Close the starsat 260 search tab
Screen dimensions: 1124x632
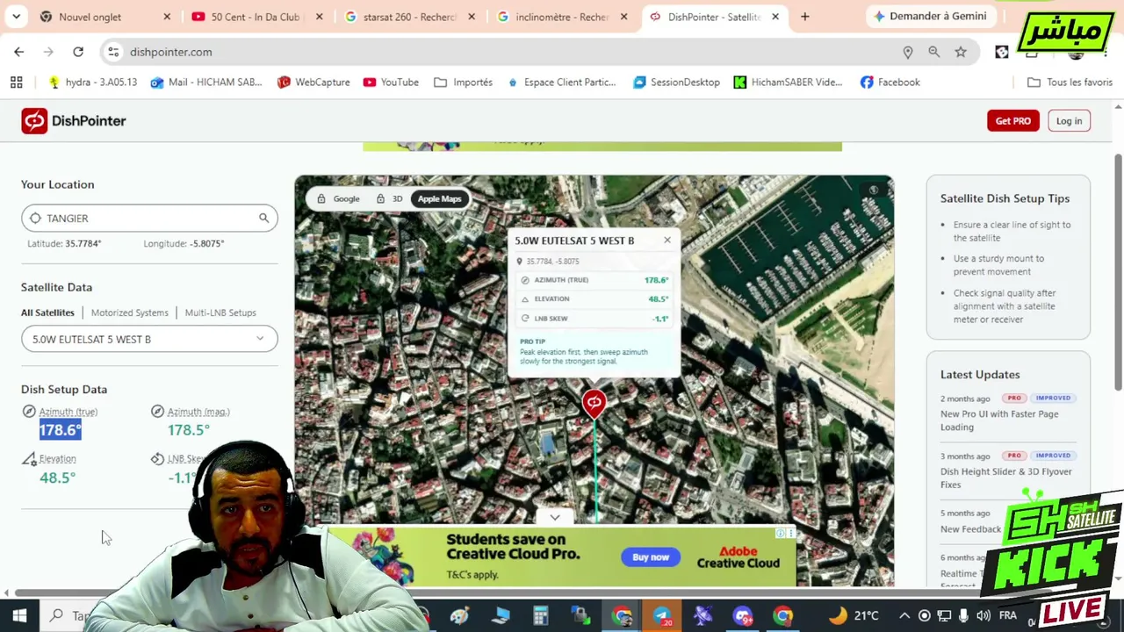point(472,17)
